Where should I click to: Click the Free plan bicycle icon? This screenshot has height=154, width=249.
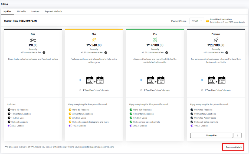tap(33, 40)
